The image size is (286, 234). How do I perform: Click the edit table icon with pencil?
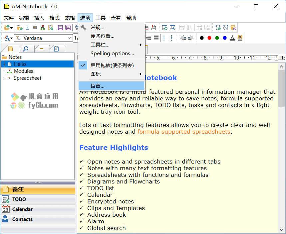(x=172, y=28)
